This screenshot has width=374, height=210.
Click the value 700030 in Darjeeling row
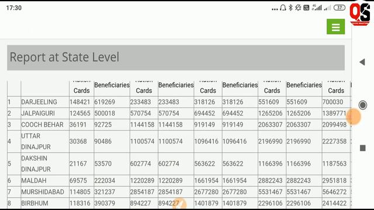click(x=333, y=102)
